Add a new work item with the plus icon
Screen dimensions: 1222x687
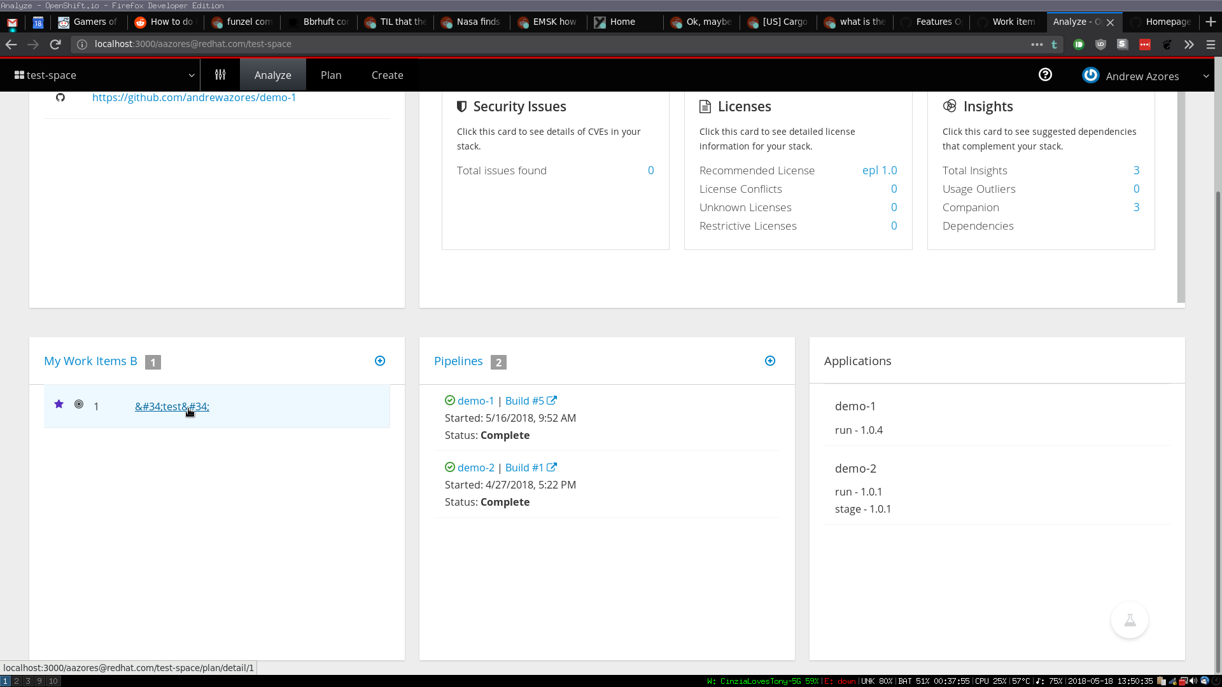coord(380,361)
